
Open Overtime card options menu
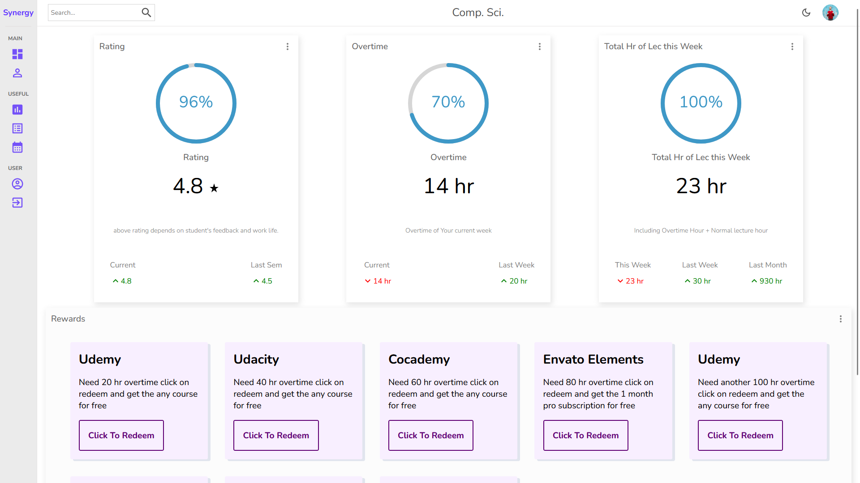click(x=540, y=47)
